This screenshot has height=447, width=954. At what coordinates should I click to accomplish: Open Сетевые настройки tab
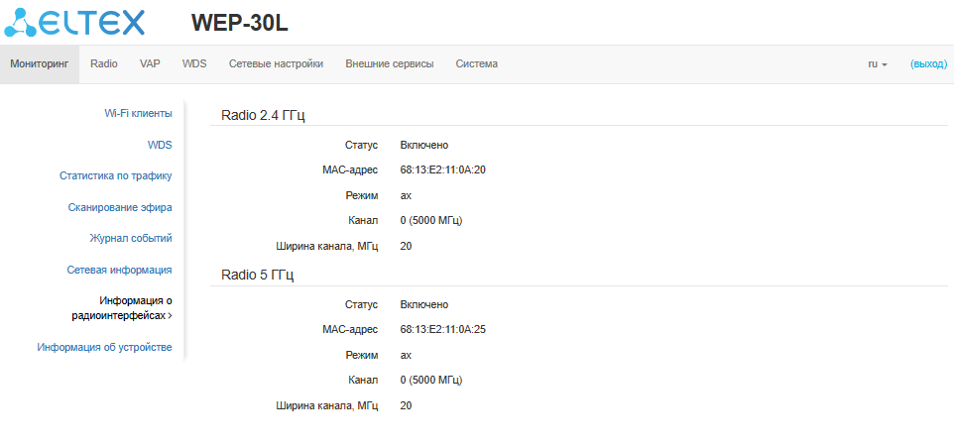(276, 63)
